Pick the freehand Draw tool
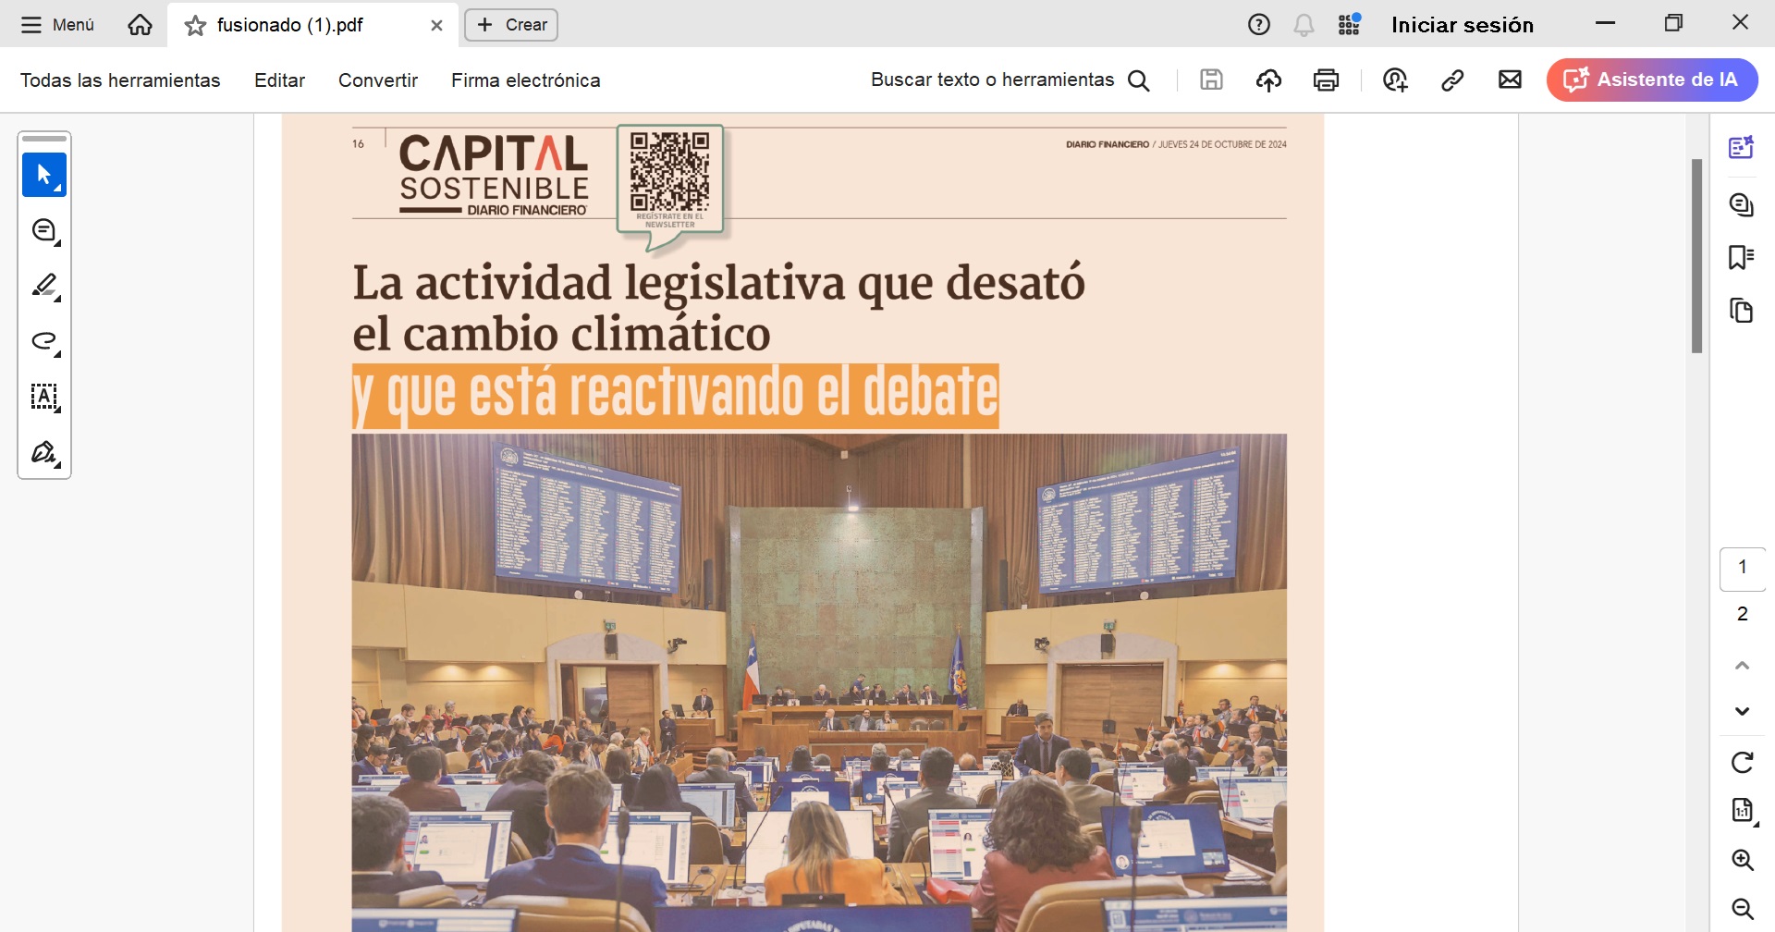 coord(44,341)
